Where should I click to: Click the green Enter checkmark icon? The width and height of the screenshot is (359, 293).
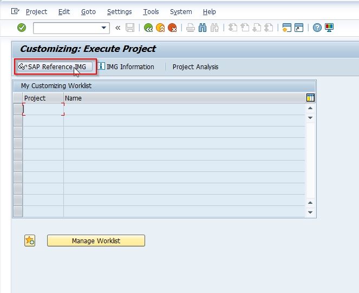[22, 28]
